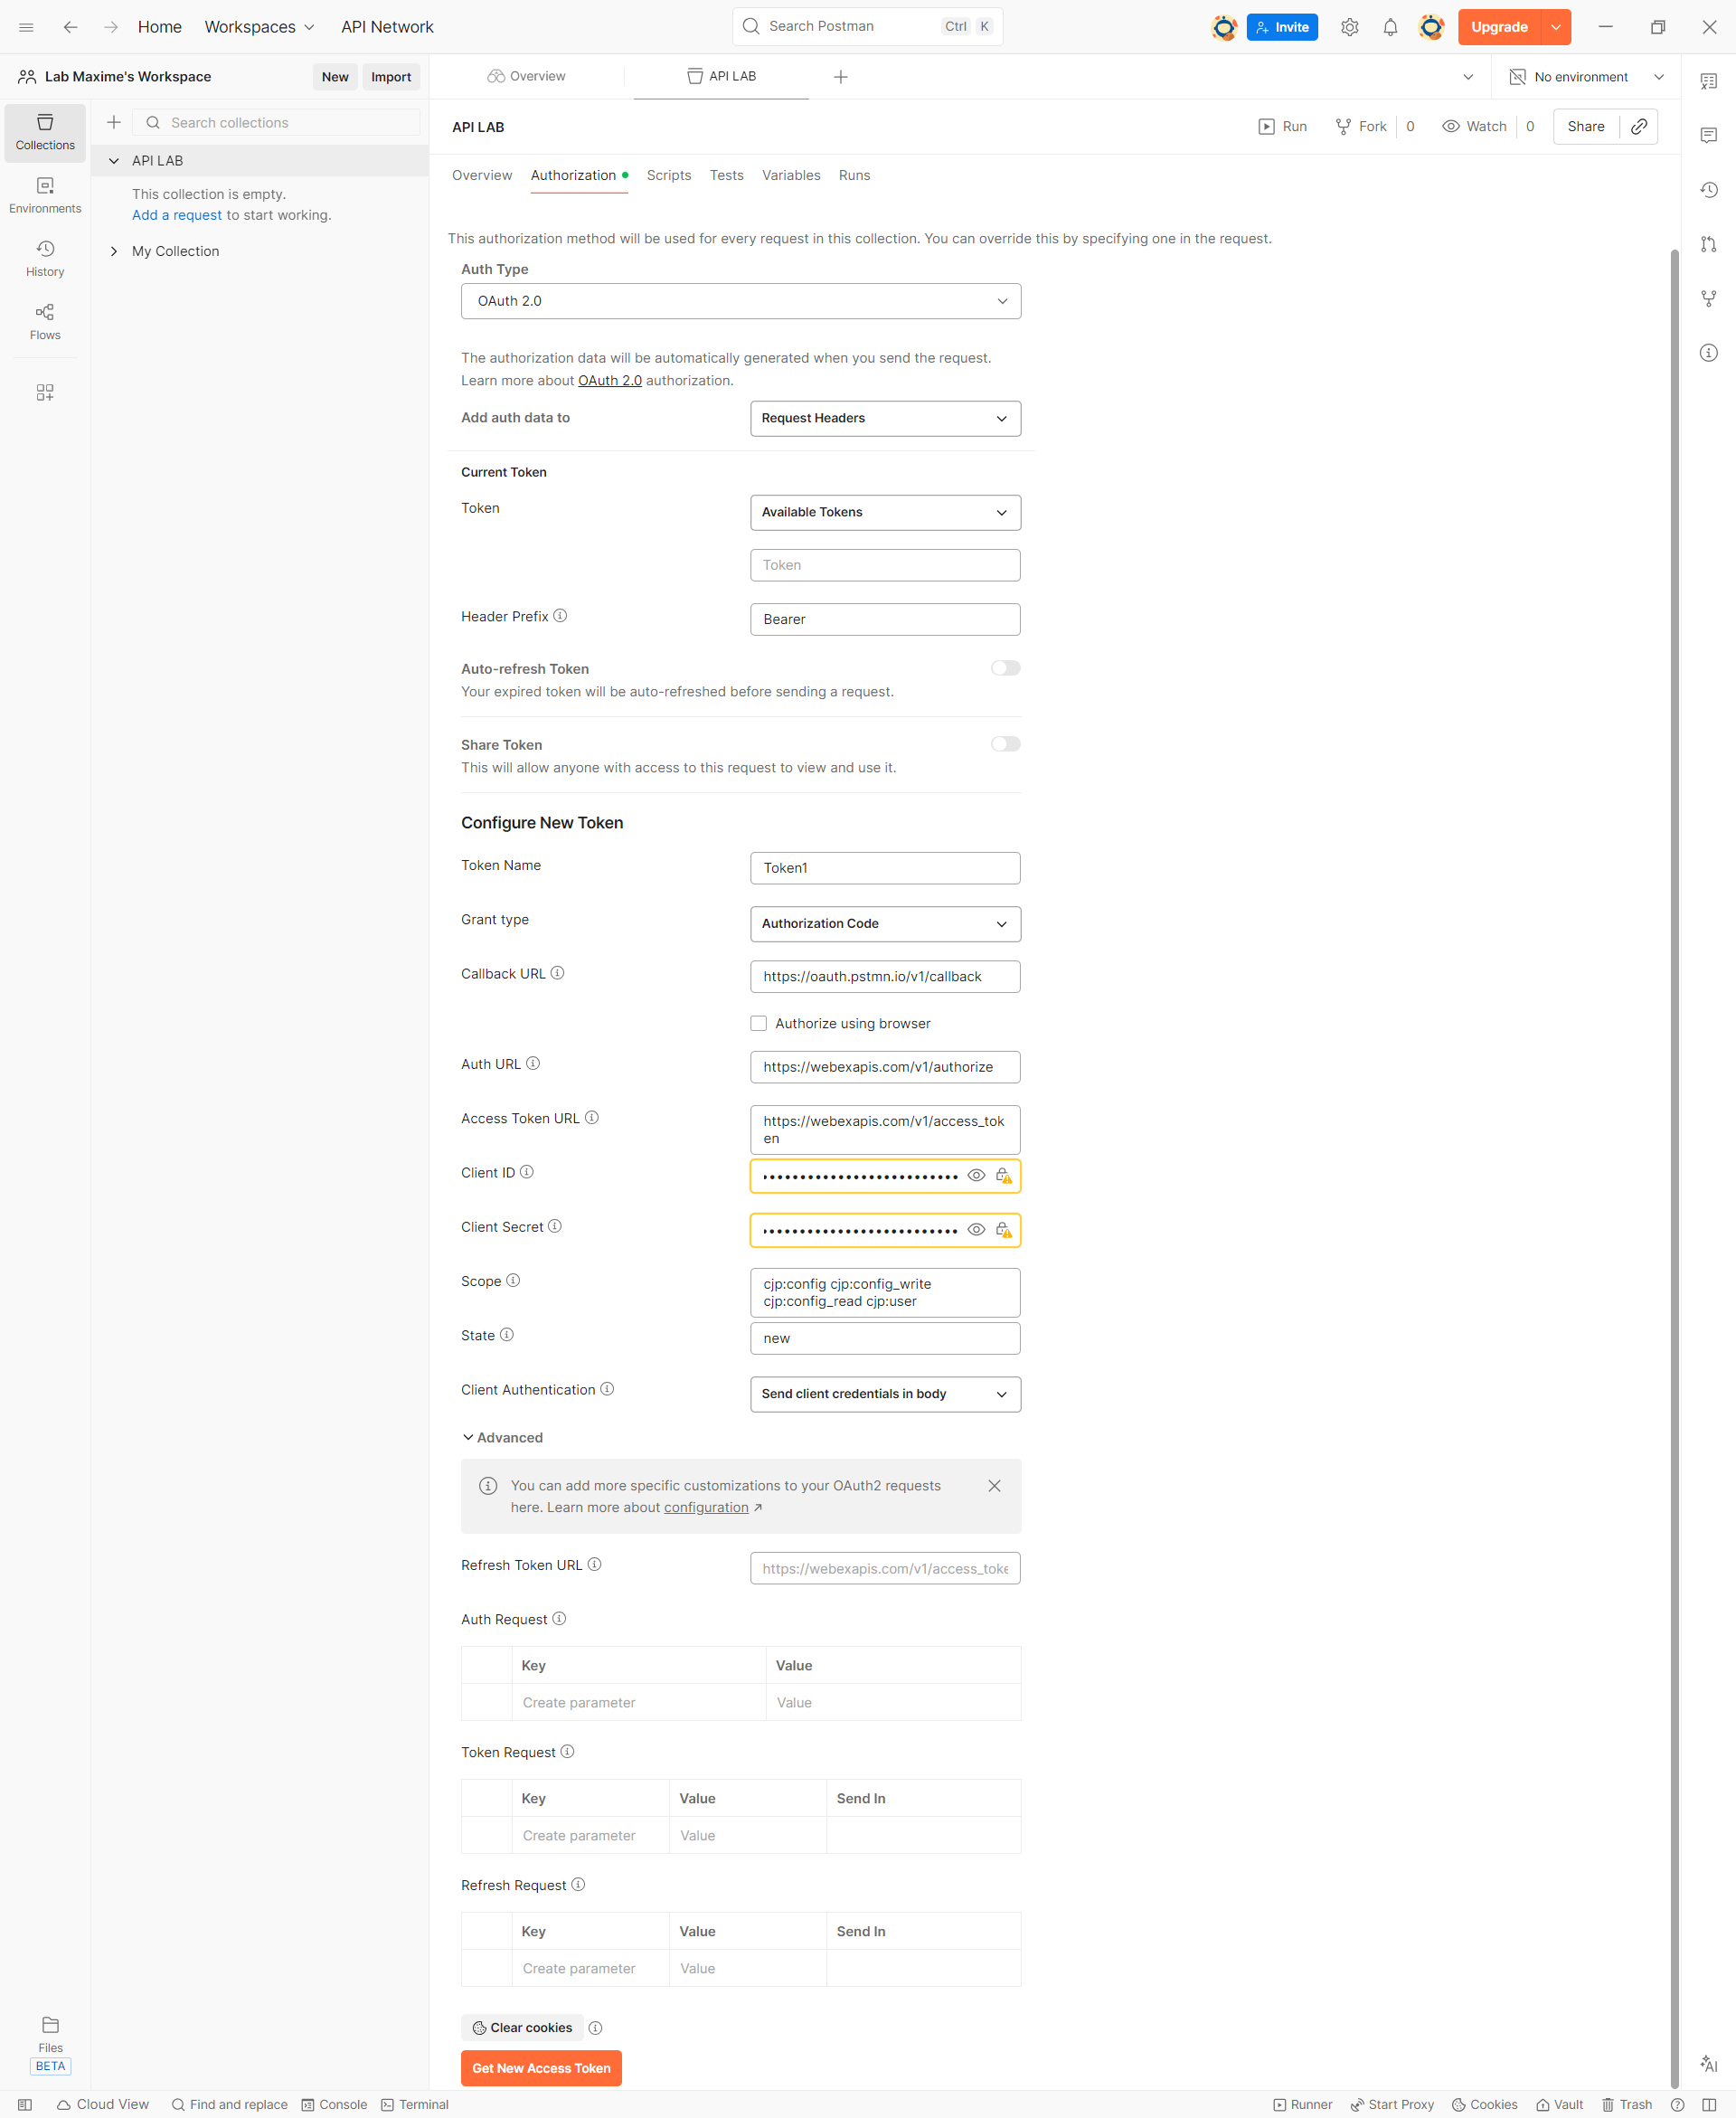Open the Client Authentication dropdown

[x=885, y=1393]
